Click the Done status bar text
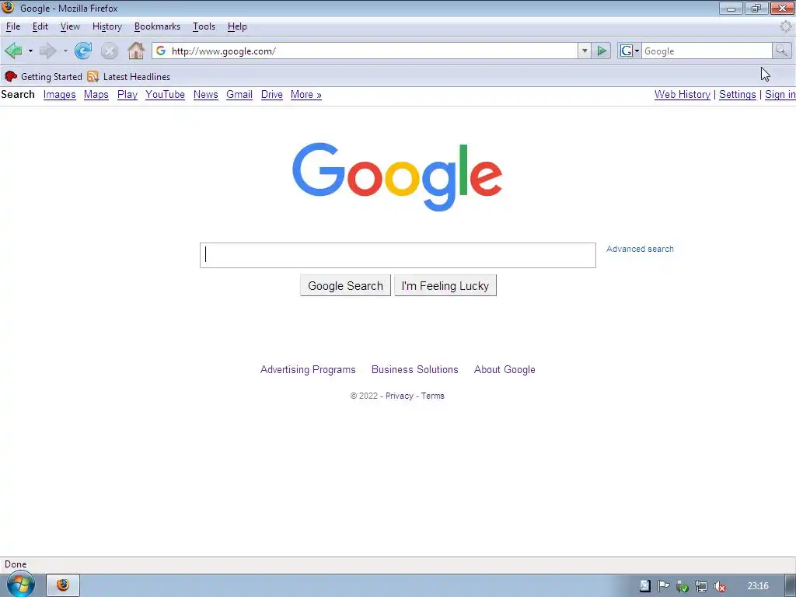This screenshot has width=796, height=597. point(16,564)
